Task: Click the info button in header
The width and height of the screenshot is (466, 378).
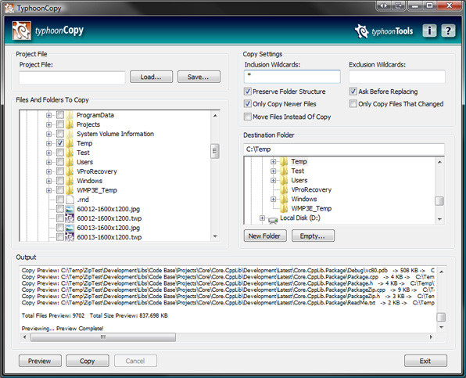Action: coord(429,31)
